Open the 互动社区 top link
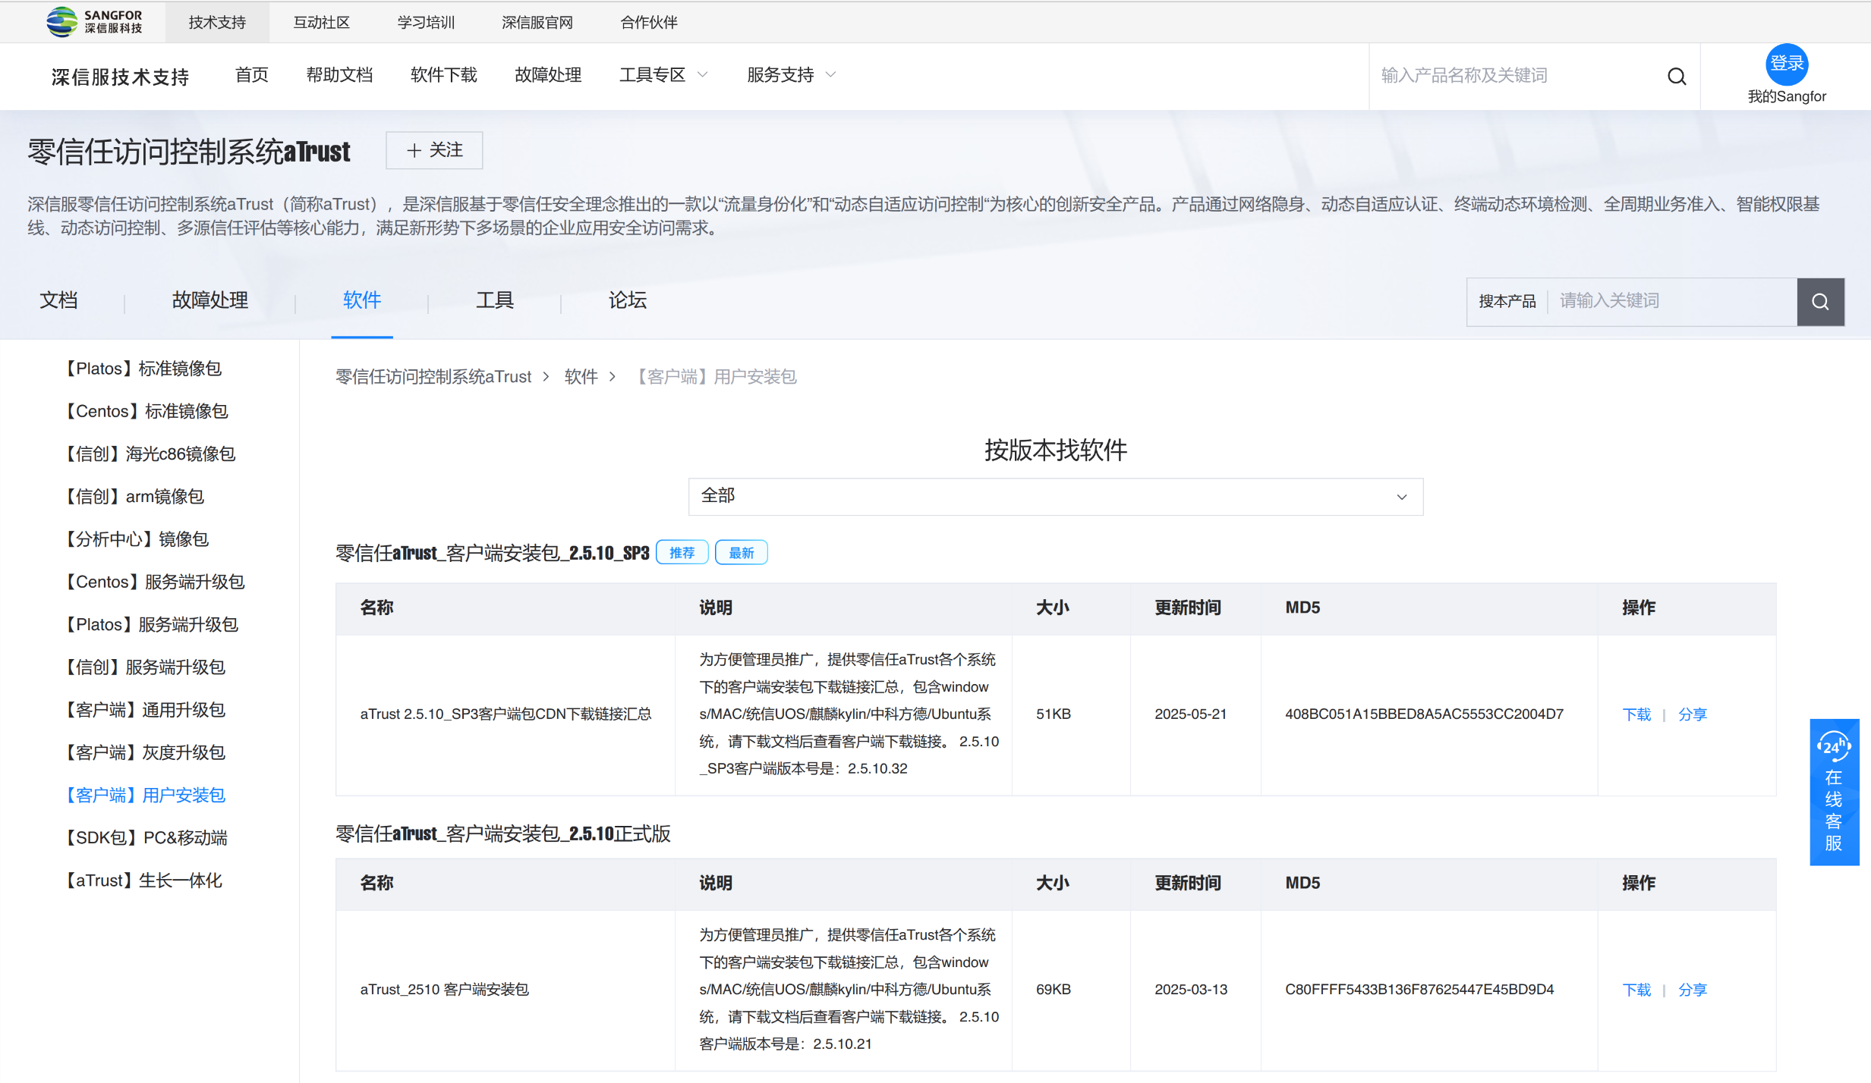 coord(321,22)
